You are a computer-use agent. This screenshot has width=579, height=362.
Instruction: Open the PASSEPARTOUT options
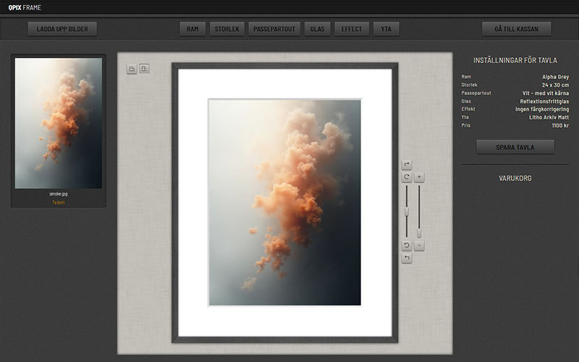pos(274,29)
